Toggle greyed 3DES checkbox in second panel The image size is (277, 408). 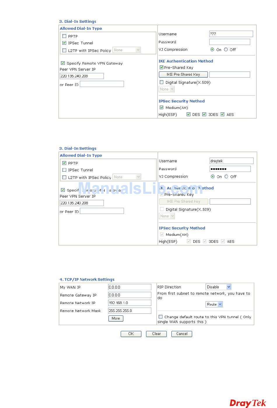(204, 241)
